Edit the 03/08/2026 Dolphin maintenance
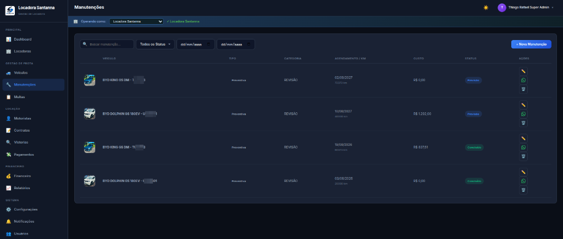Viewport: 563px width, 239px height. [x=523, y=172]
